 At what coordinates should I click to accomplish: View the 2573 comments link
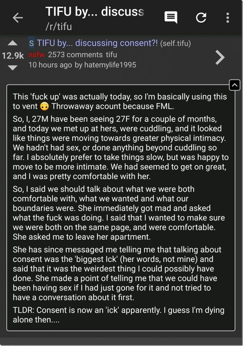click(x=75, y=54)
